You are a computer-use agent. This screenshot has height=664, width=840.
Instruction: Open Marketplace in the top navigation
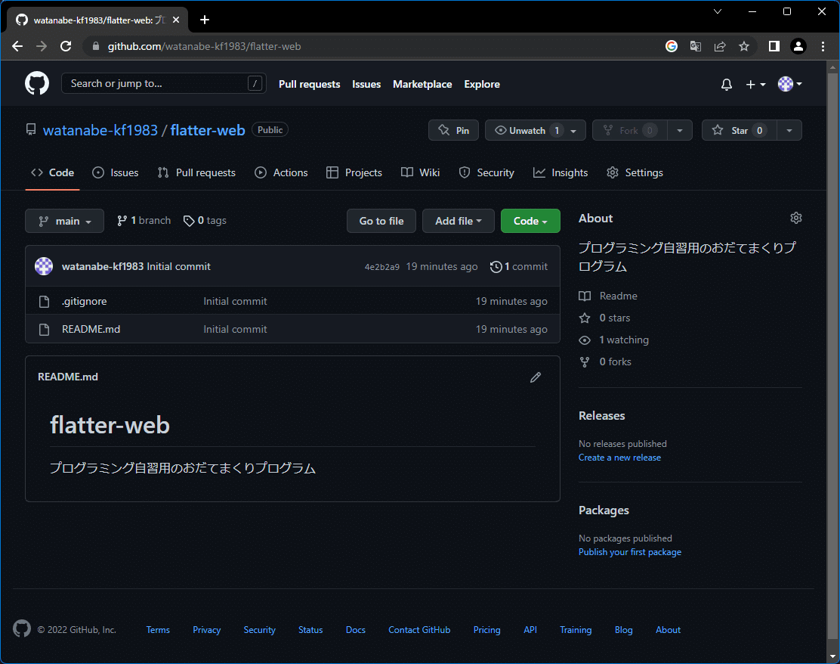422,84
